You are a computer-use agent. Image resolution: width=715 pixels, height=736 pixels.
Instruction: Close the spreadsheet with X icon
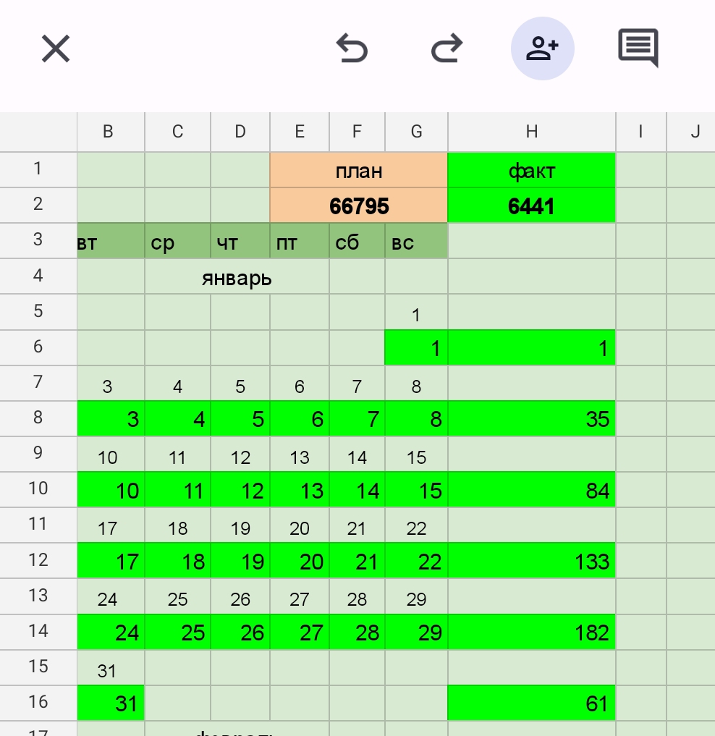click(x=55, y=49)
